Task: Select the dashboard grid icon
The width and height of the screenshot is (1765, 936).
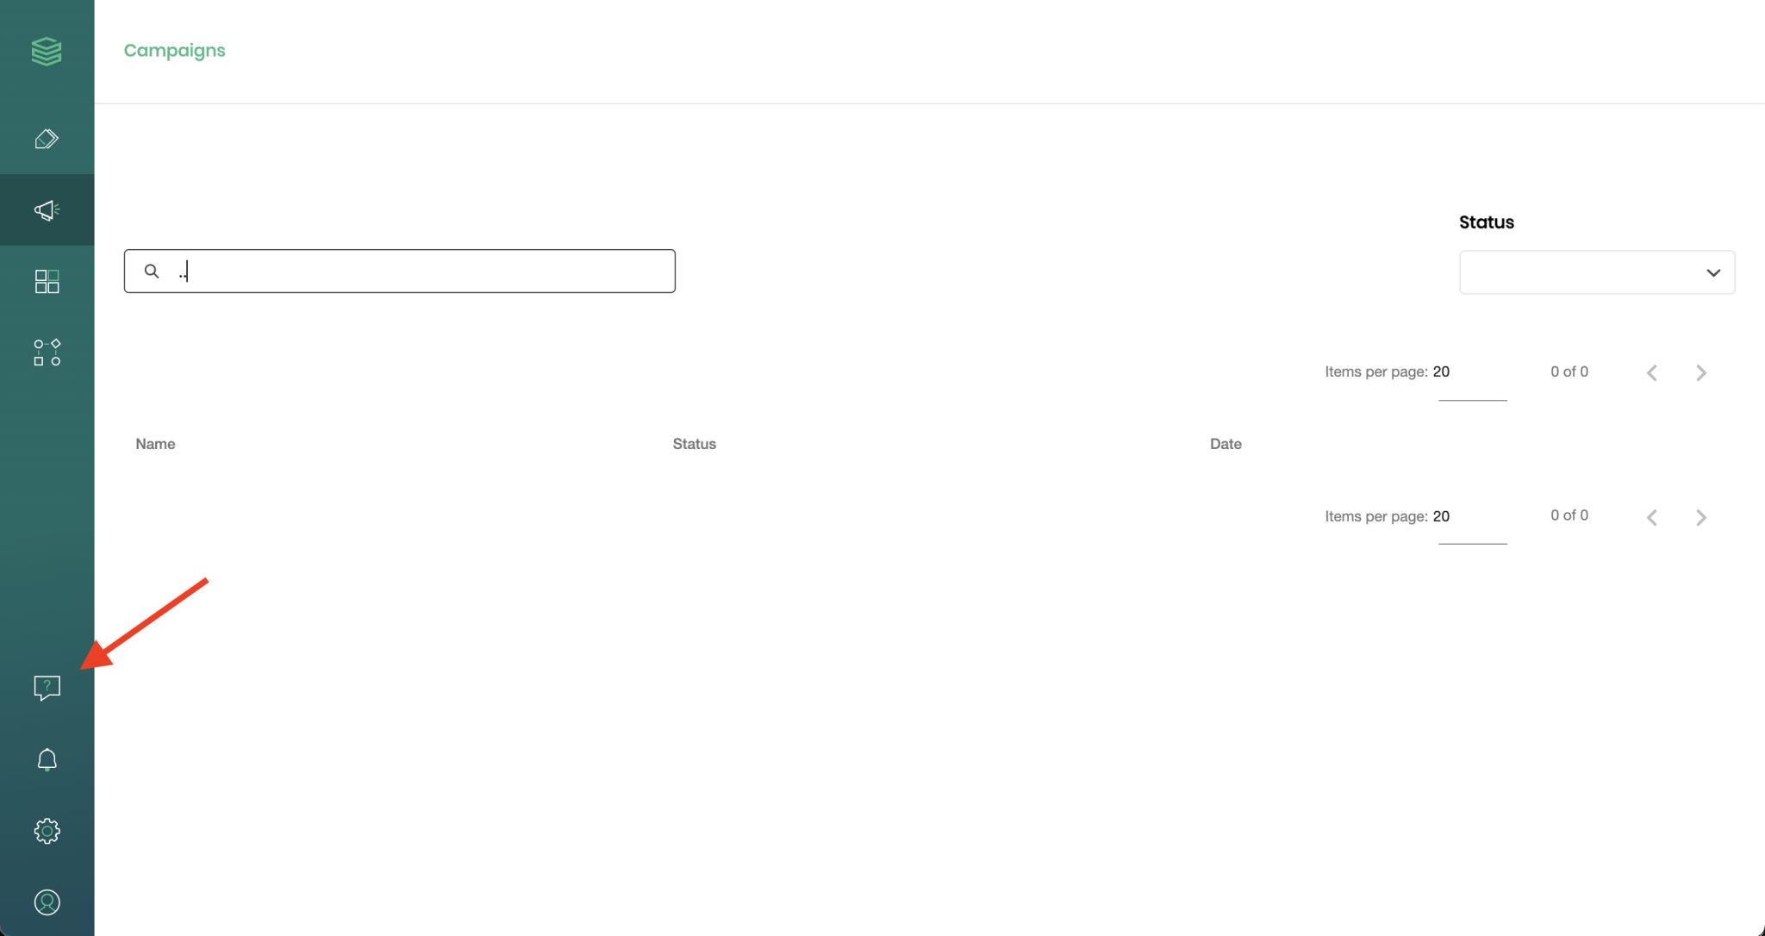Action: pos(46,280)
